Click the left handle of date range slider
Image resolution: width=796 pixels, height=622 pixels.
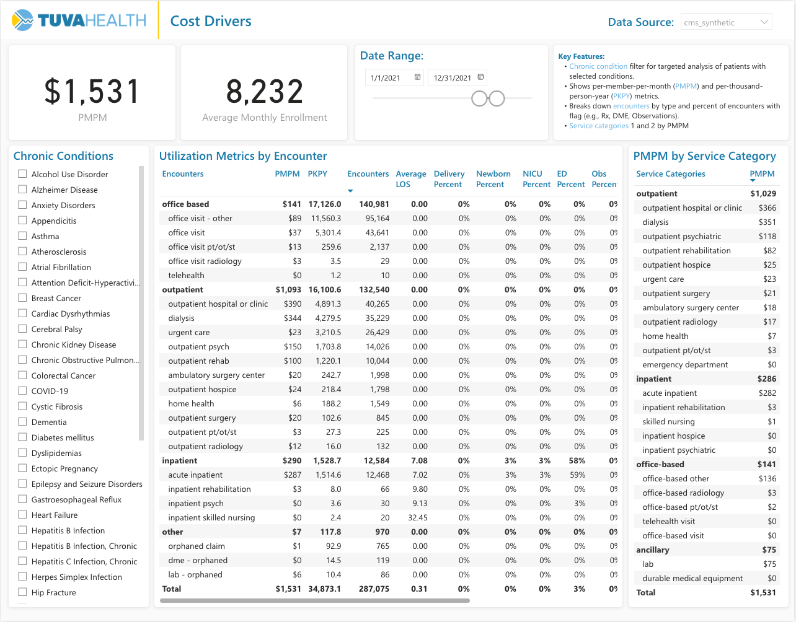[479, 99]
